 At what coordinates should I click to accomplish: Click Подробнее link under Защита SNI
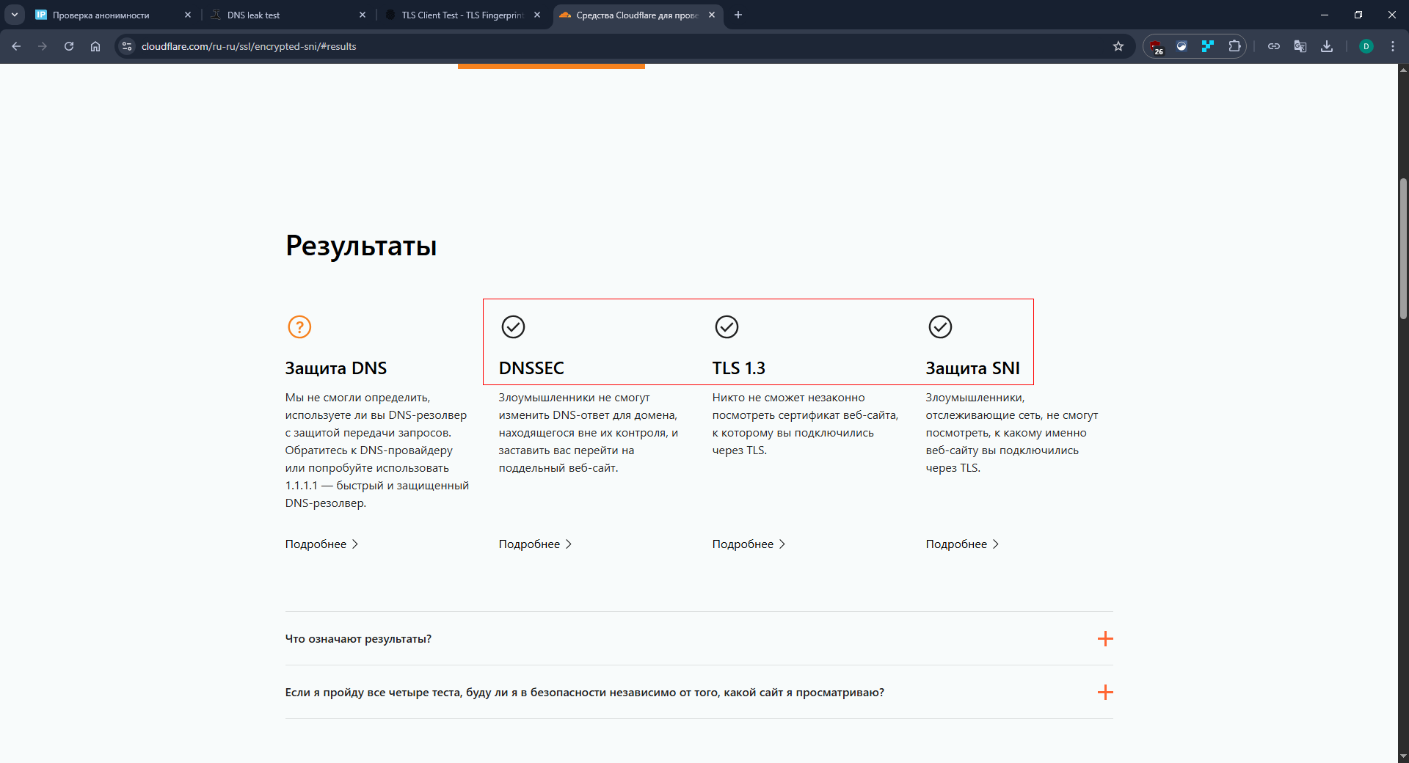962,544
